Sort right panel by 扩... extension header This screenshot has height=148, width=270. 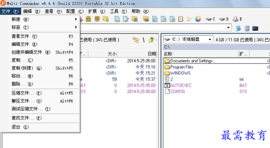[244, 54]
